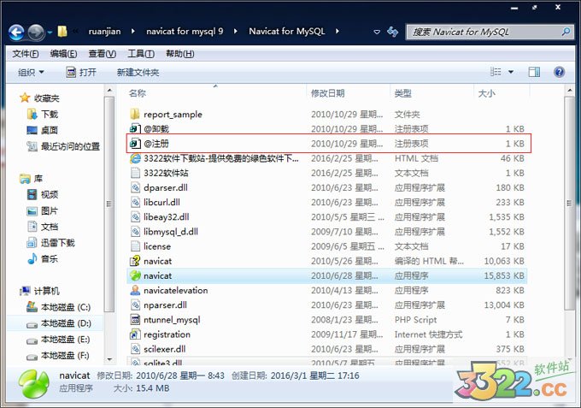Click the Forward navigation arrow

(x=36, y=33)
